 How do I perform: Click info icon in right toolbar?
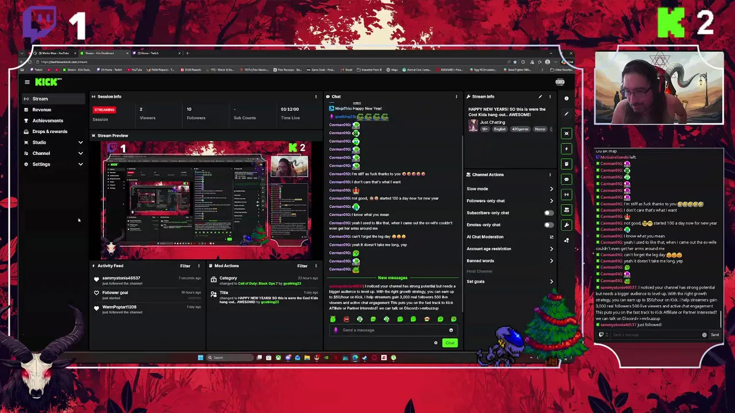pyautogui.click(x=566, y=98)
